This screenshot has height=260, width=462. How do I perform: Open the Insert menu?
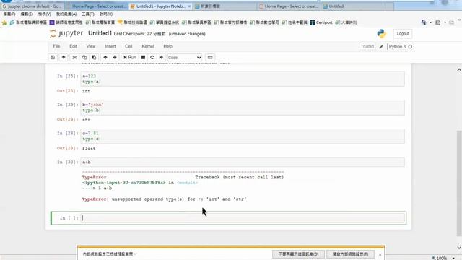pos(110,46)
